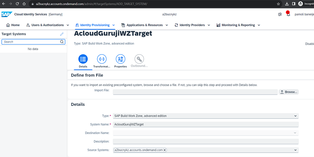Image resolution: width=314 pixels, height=157 pixels.
Task: Open the Identity Providers menu
Action: (x=192, y=25)
